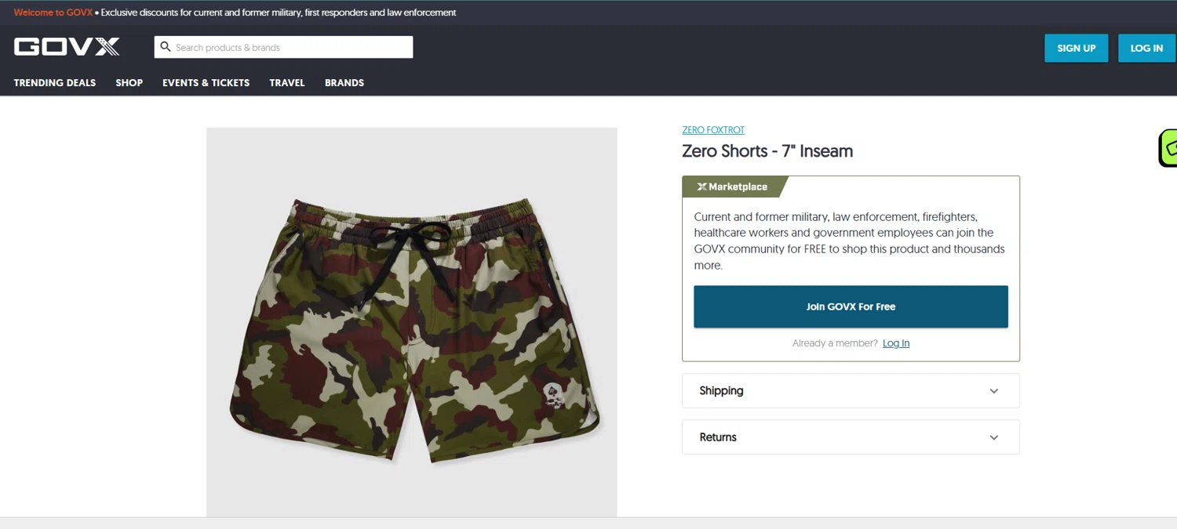Click the Marketplace badge icon
This screenshot has width=1177, height=529.
click(701, 187)
